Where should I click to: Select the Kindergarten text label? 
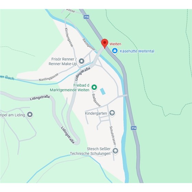(96, 113)
